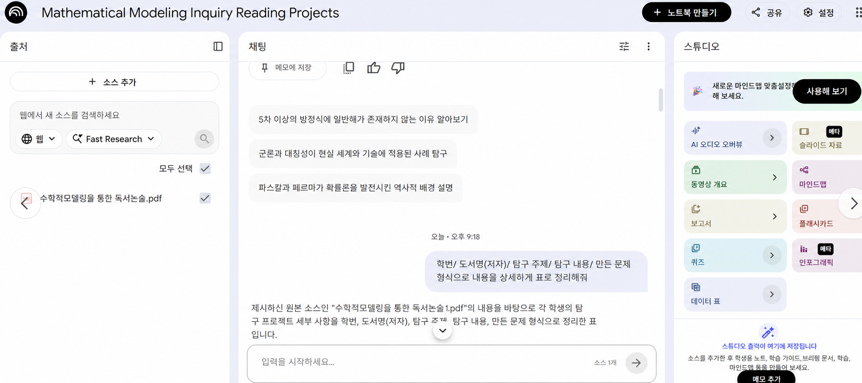This screenshot has height=383, width=862.
Task: Expand 동영상 개요 options arrow
Action: click(774, 177)
